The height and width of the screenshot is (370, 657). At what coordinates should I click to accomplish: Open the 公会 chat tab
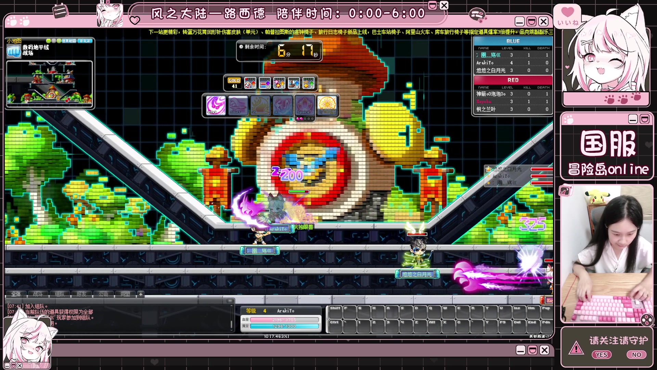(104, 294)
